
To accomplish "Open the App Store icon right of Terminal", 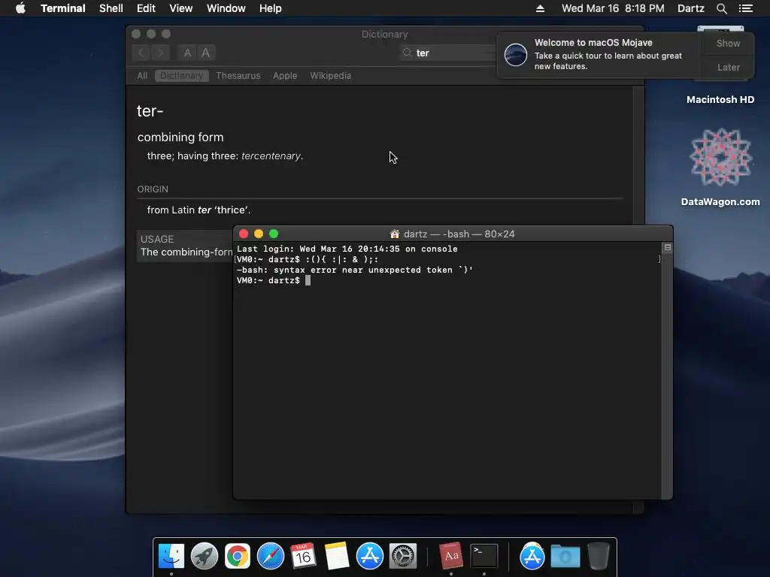I will click(x=532, y=556).
